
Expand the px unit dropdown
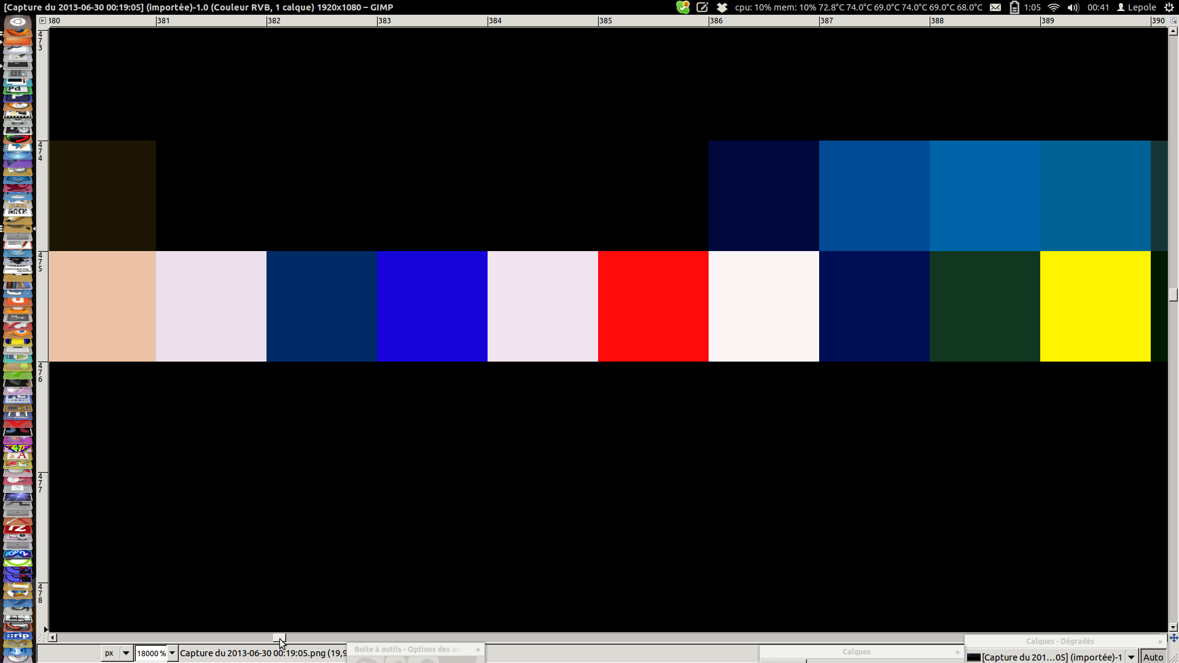(125, 653)
